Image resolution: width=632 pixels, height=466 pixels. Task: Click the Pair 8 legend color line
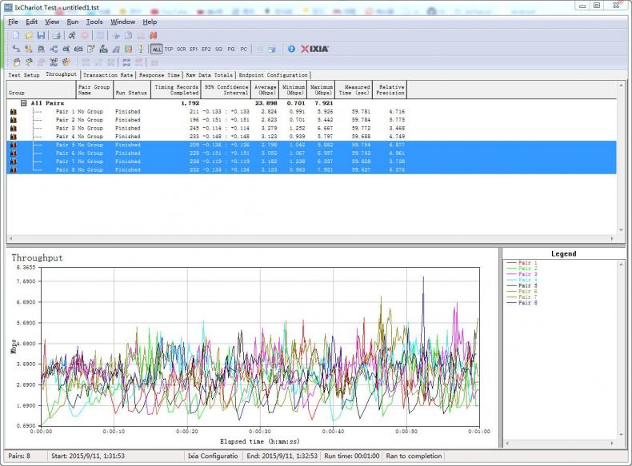click(511, 302)
